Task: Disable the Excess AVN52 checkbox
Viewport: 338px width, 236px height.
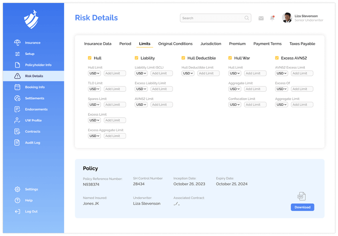Action: [x=277, y=58]
